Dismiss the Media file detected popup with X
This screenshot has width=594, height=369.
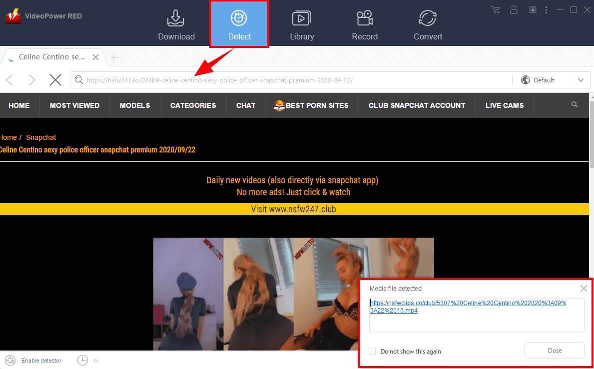coord(584,289)
